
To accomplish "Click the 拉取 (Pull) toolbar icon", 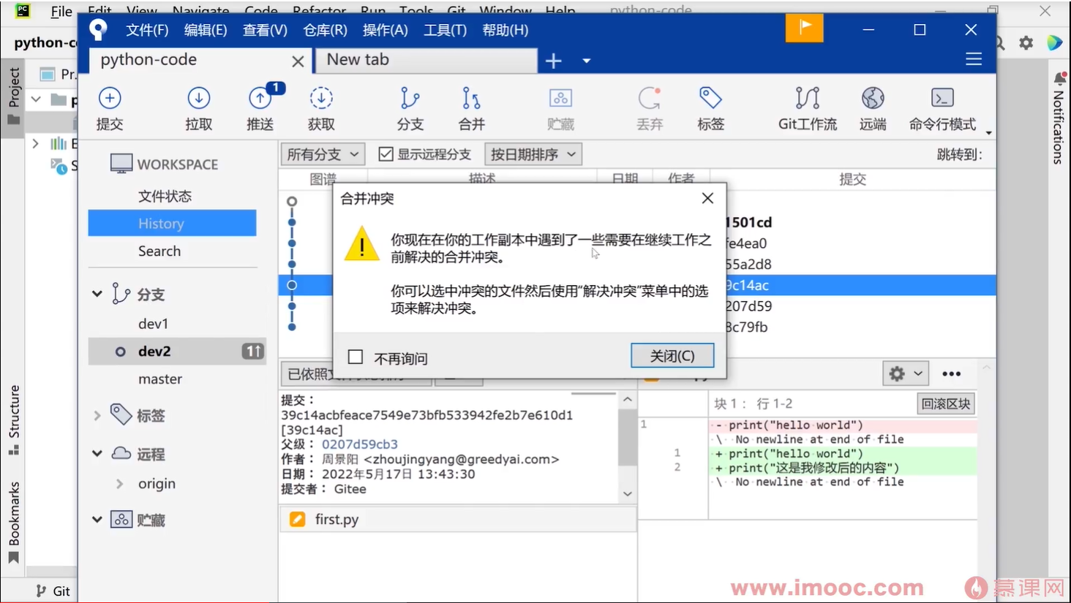I will pos(198,106).
